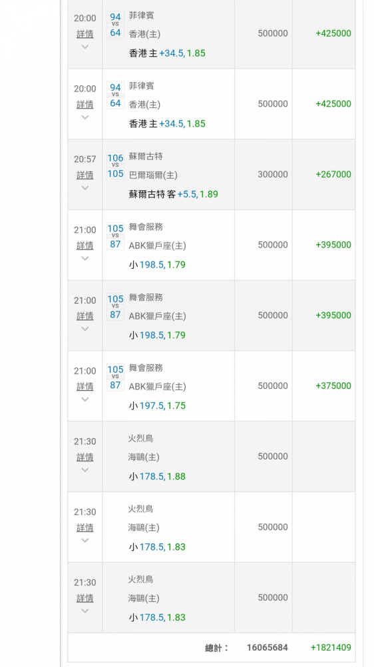374x667 pixels.
Task: Select the 小 197.5, 1.75 bet line
Action: 157,406
